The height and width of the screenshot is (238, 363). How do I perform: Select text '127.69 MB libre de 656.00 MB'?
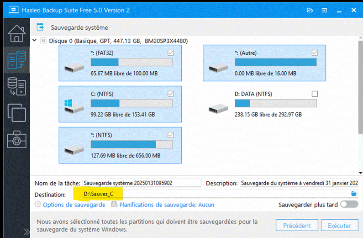click(x=126, y=155)
